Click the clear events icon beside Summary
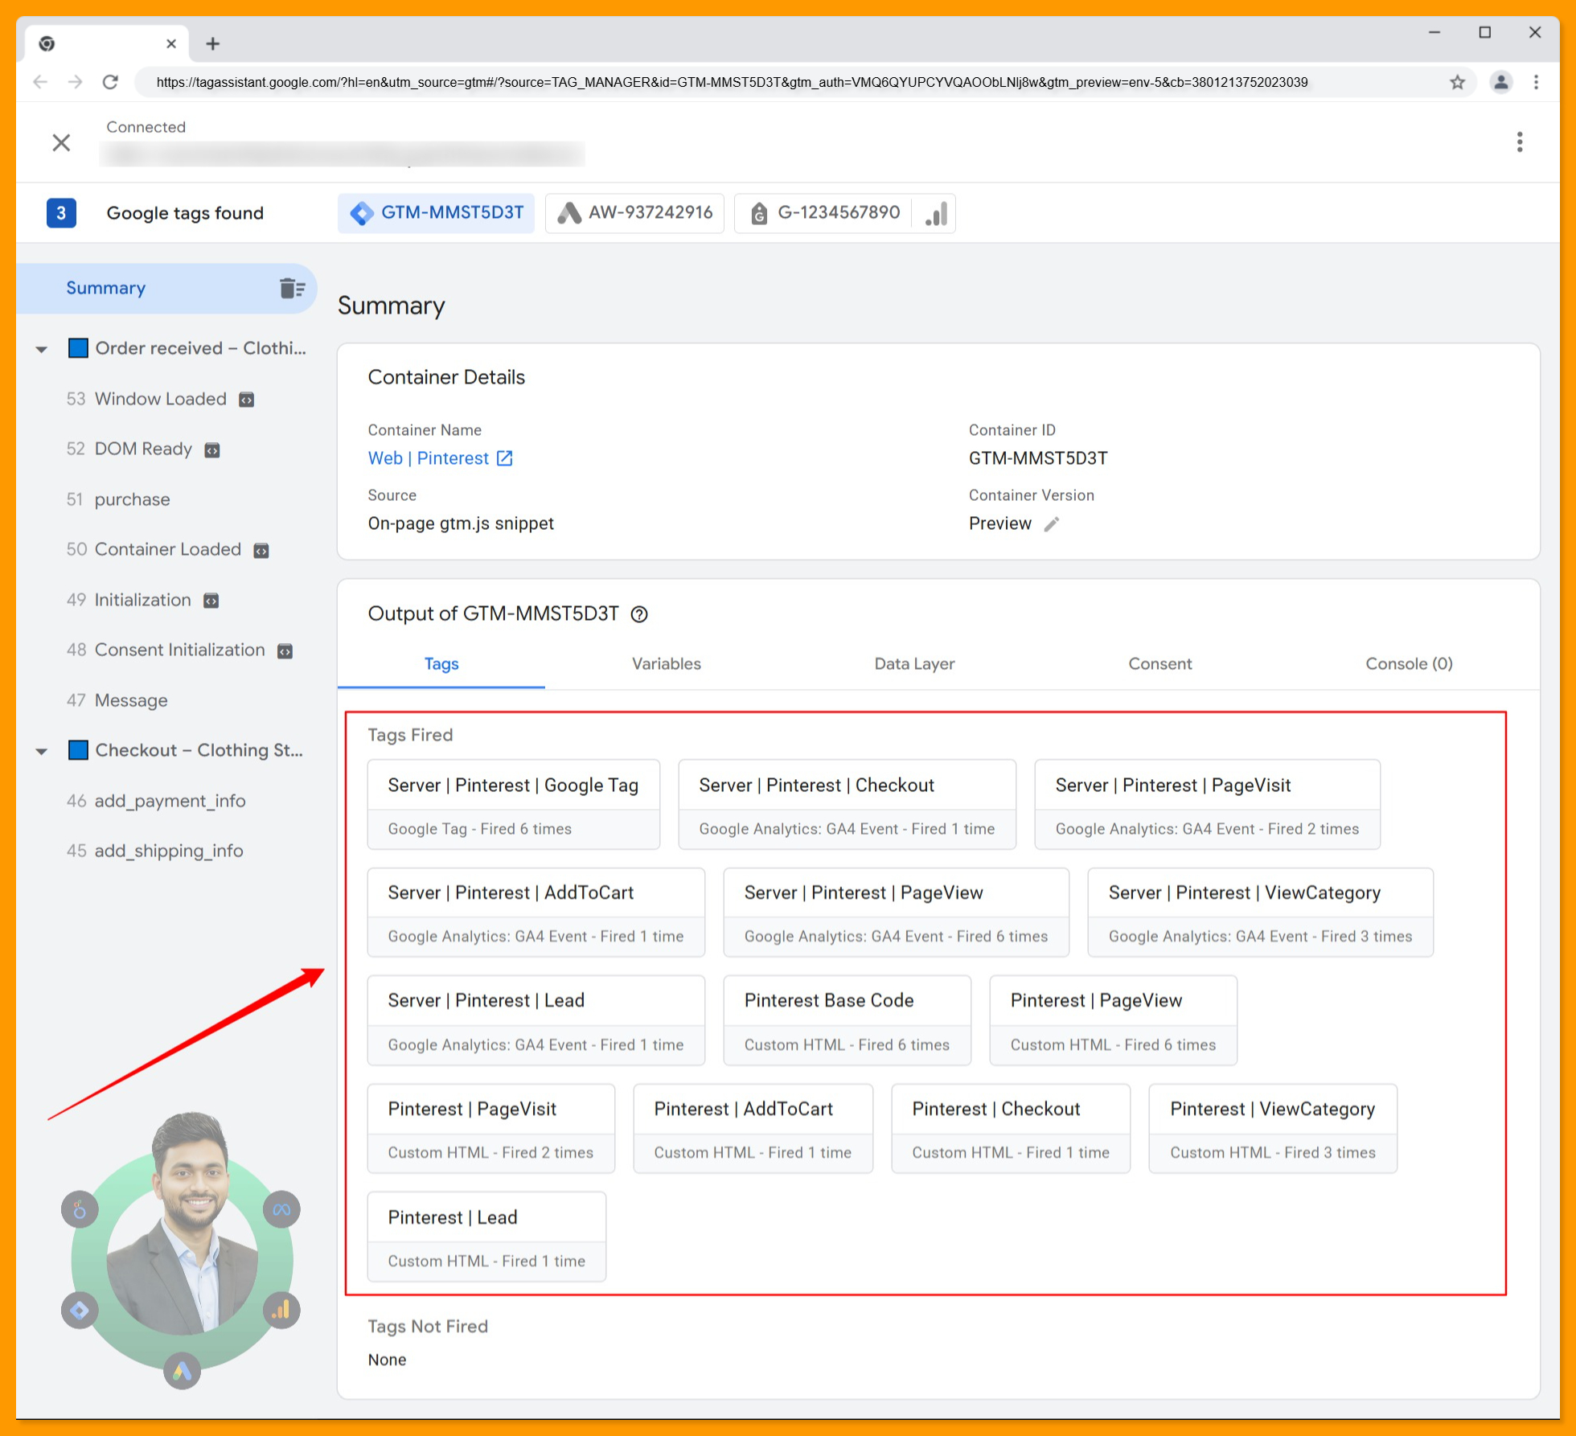This screenshot has height=1436, width=1576. tap(291, 288)
